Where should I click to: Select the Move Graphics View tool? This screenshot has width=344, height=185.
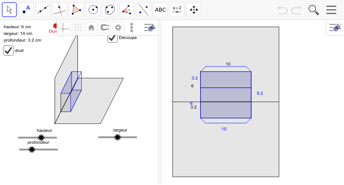(194, 10)
